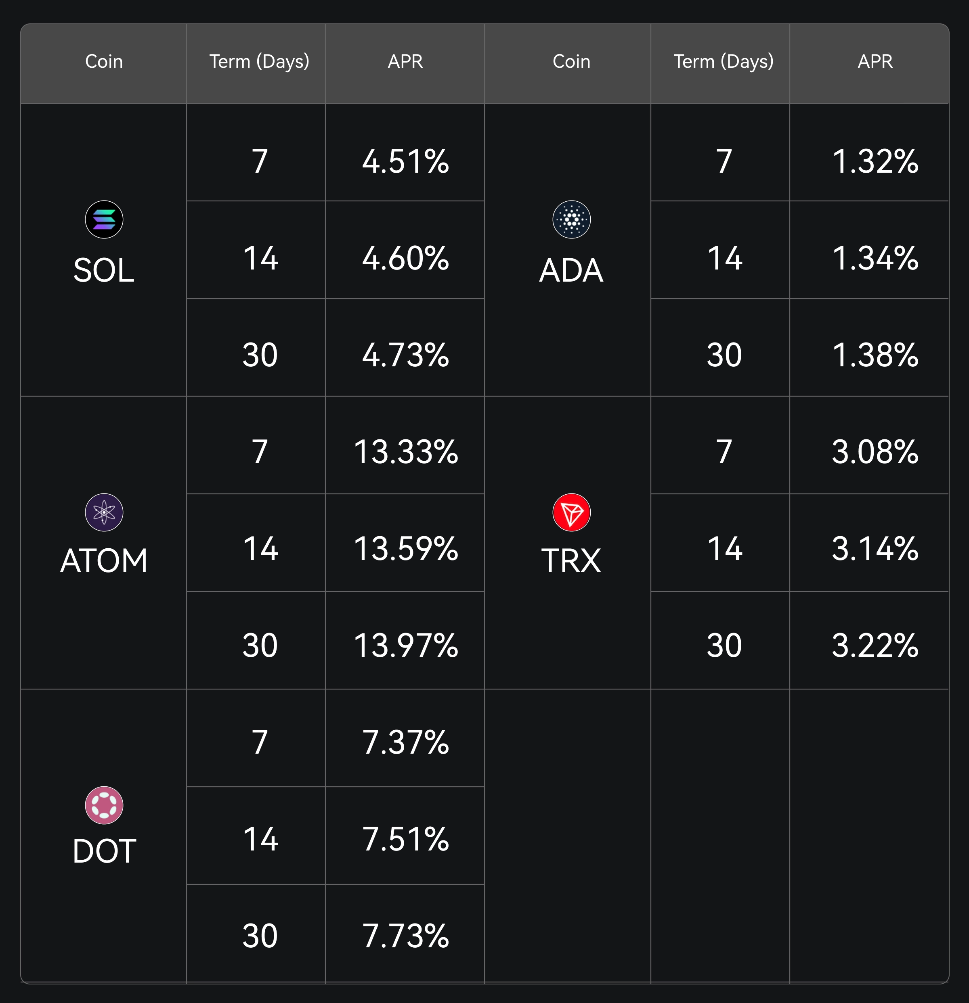Click the SOL 4.51% APR value
The image size is (969, 1003).
coord(405,162)
